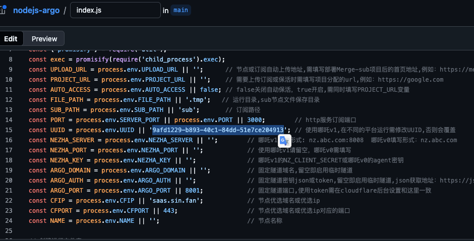Click the highlighted UUID string on line 15
Viewport: 474px width, 241px height.
click(x=218, y=130)
